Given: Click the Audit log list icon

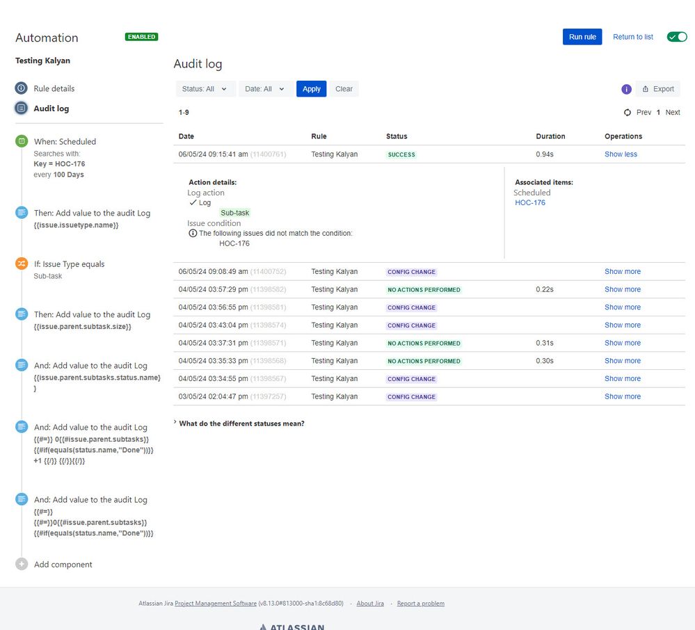Looking at the screenshot, I should 22,108.
